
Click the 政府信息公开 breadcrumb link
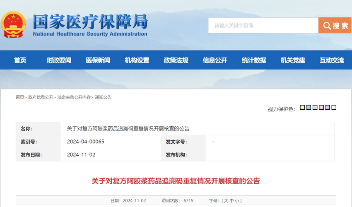click(x=41, y=97)
